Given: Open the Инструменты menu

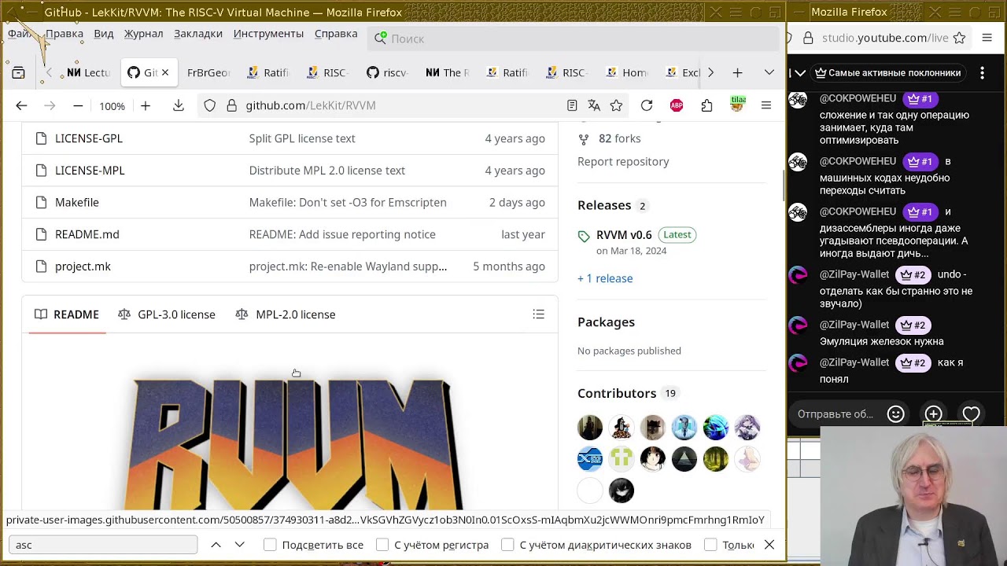Looking at the screenshot, I should coord(268,34).
